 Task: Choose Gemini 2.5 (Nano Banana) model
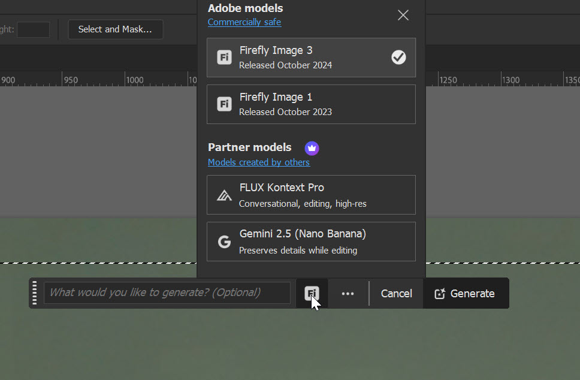coord(311,242)
